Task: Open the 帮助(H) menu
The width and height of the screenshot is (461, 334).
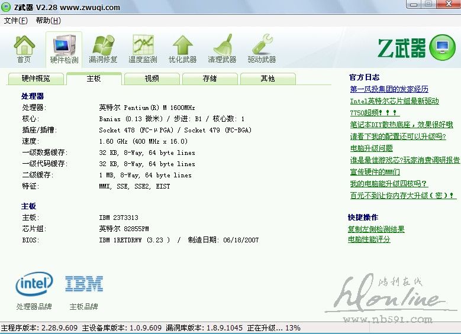Action: [x=49, y=21]
